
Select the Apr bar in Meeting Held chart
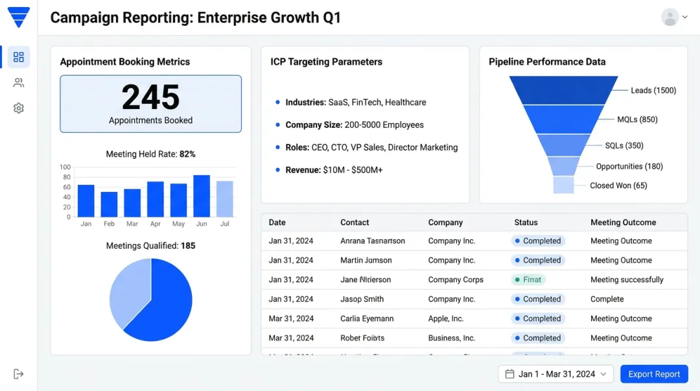pos(156,199)
